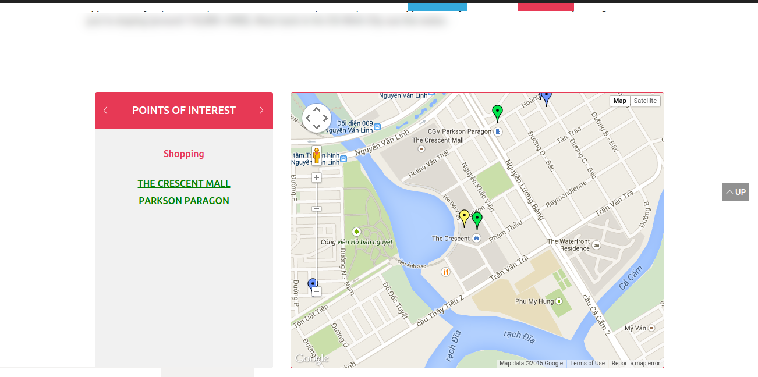Click The Waterfront Residence lodging icon
This screenshot has height=377, width=758.
(596, 245)
